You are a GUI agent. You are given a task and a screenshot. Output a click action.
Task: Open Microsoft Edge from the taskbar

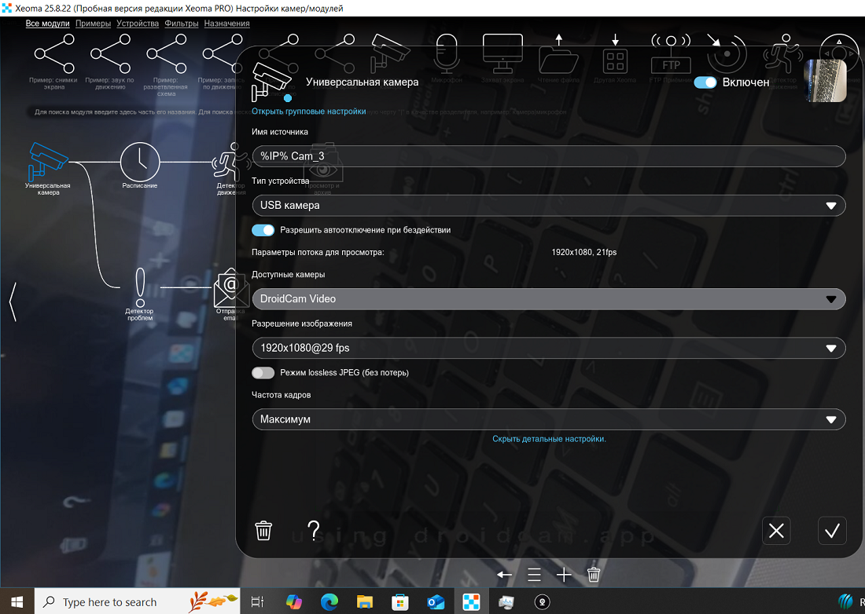[x=329, y=602]
